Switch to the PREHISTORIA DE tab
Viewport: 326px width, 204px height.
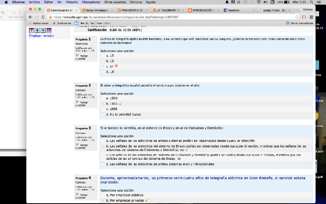pyautogui.click(x=133, y=10)
